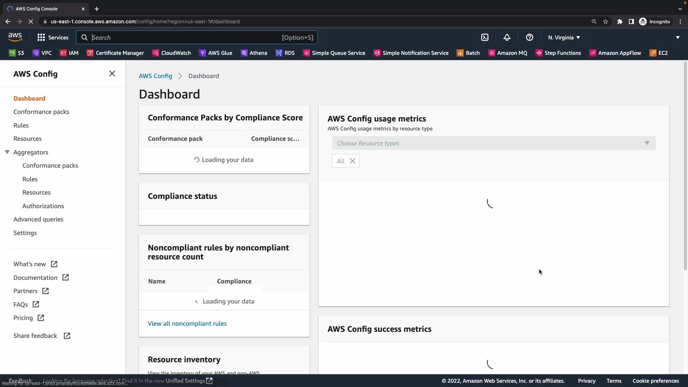
Task: Click View all noncompliant rules link
Action: pyautogui.click(x=187, y=324)
